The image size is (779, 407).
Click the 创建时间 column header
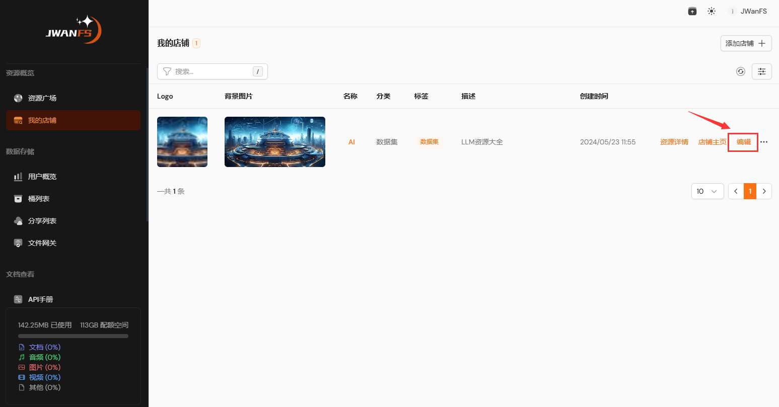(x=594, y=96)
